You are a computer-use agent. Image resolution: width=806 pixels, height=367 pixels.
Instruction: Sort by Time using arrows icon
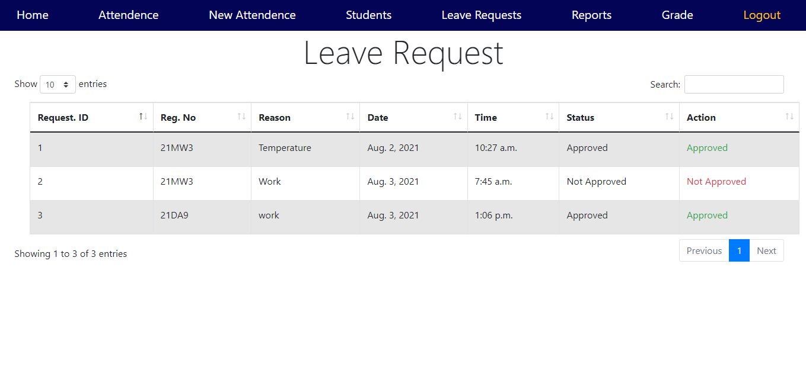[549, 117]
